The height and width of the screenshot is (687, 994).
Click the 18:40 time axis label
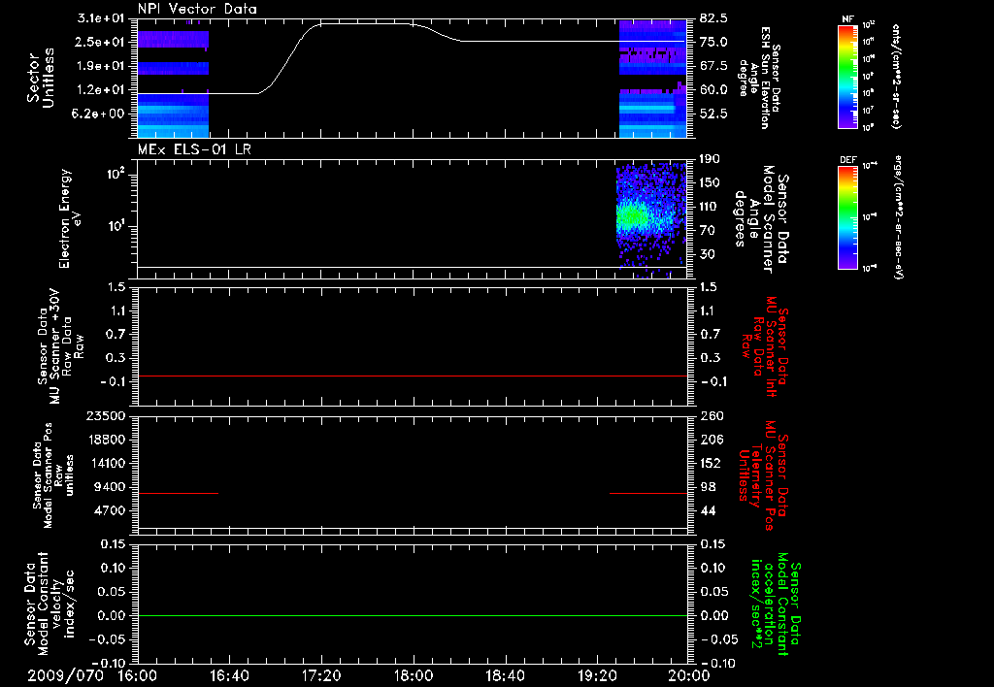click(x=505, y=675)
